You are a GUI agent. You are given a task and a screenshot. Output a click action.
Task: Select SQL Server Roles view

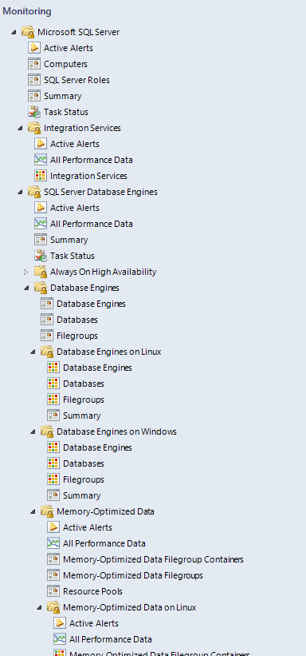pyautogui.click(x=76, y=80)
